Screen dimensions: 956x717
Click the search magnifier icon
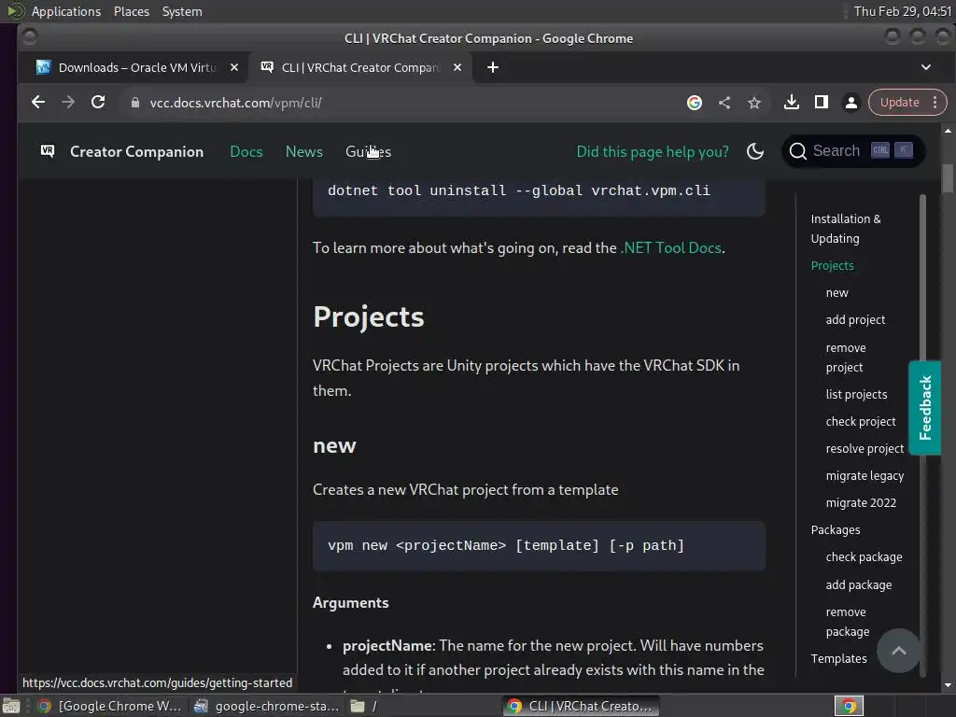pos(797,151)
